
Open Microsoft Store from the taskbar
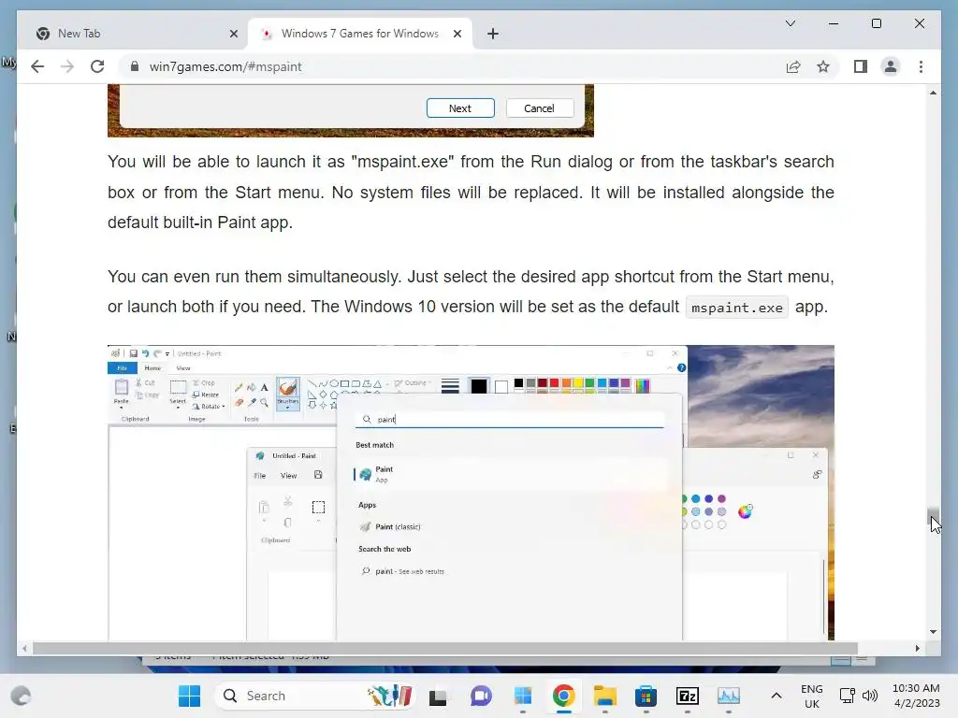pos(646,696)
